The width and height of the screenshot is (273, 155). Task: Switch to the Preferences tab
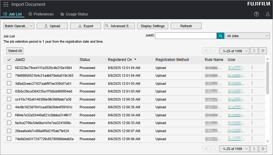(41, 14)
